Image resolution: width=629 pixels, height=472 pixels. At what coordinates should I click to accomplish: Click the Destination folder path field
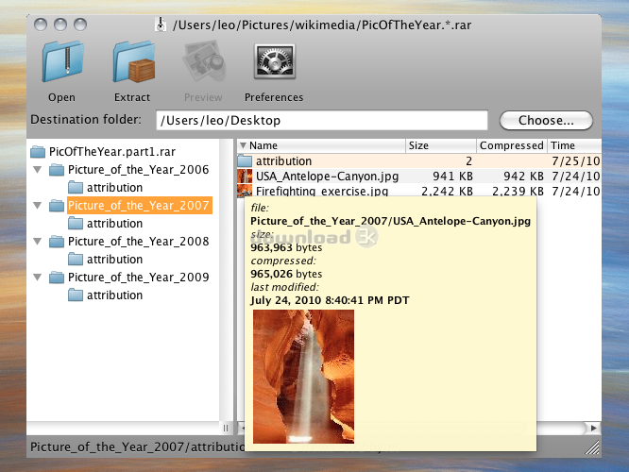point(321,121)
